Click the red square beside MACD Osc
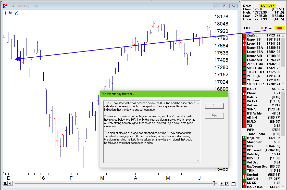287x190 pixels. (244, 187)
